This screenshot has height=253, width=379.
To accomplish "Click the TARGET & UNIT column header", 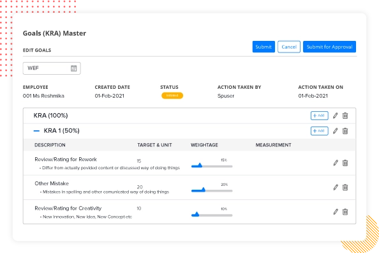I will click(154, 145).
